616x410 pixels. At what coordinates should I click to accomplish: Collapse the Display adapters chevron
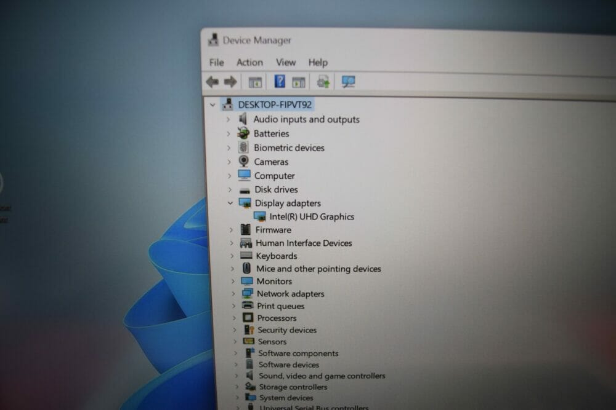point(230,203)
